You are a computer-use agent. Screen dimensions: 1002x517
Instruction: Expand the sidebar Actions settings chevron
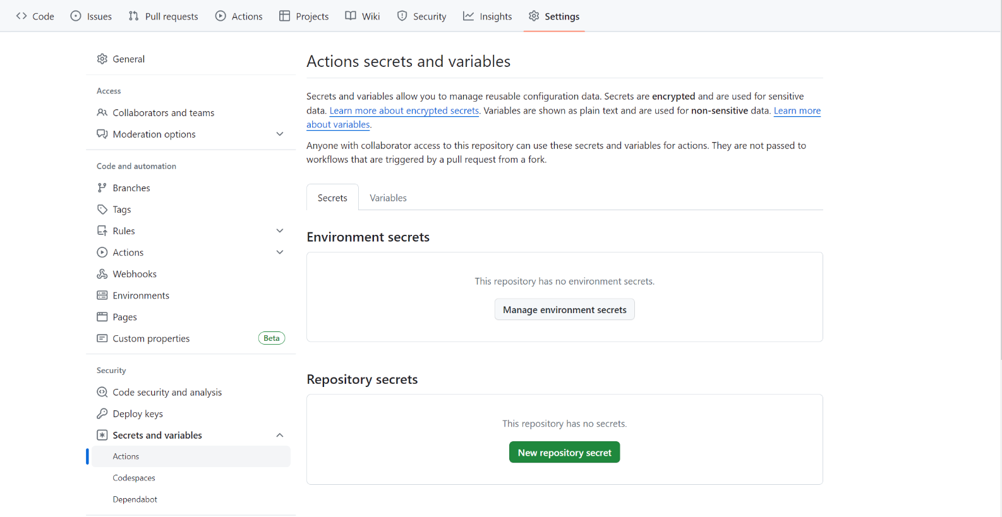(x=280, y=253)
